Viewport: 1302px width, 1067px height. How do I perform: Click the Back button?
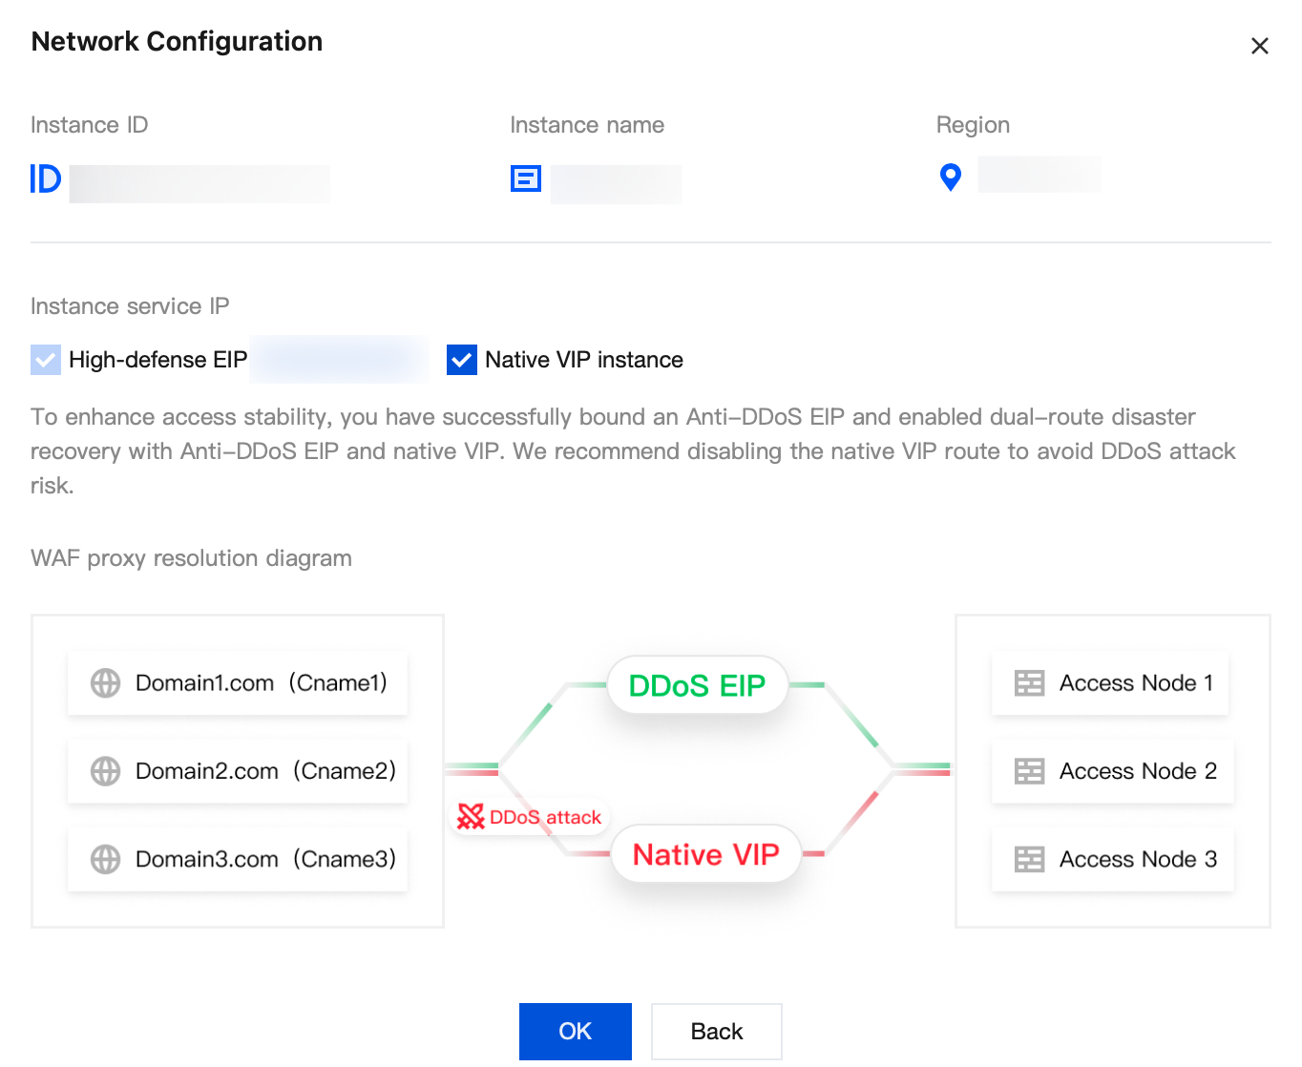click(716, 1031)
